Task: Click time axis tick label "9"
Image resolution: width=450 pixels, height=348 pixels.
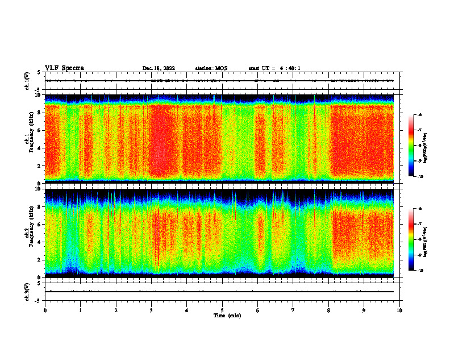Action: [364, 310]
